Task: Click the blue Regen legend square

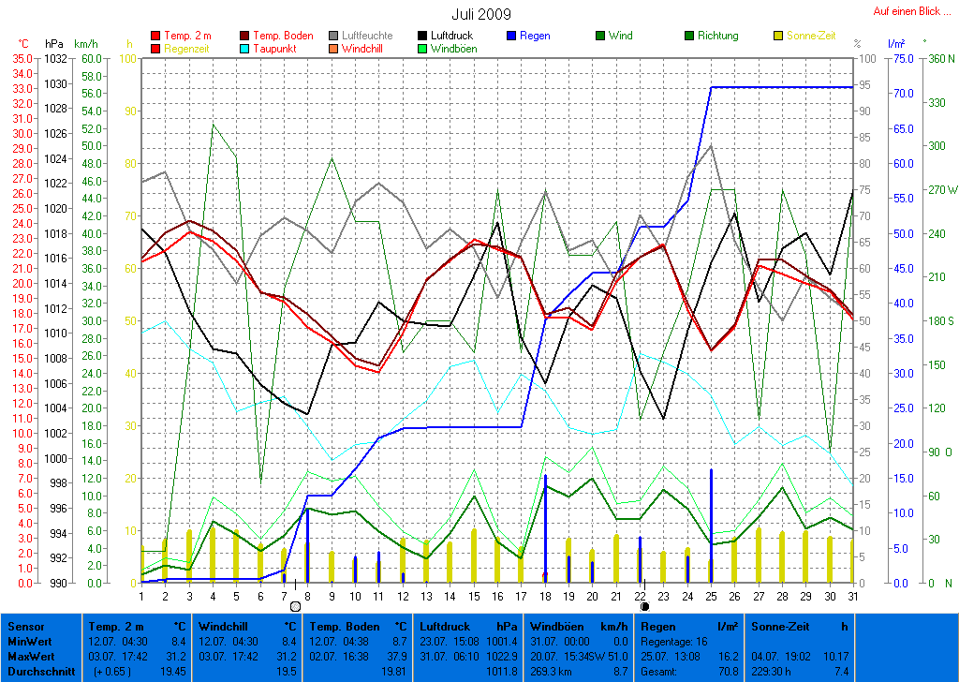Action: tap(512, 36)
